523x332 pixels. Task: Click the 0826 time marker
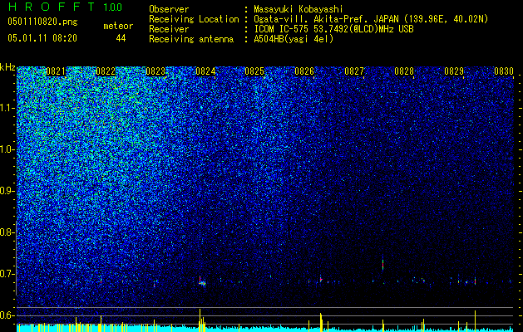click(x=304, y=71)
